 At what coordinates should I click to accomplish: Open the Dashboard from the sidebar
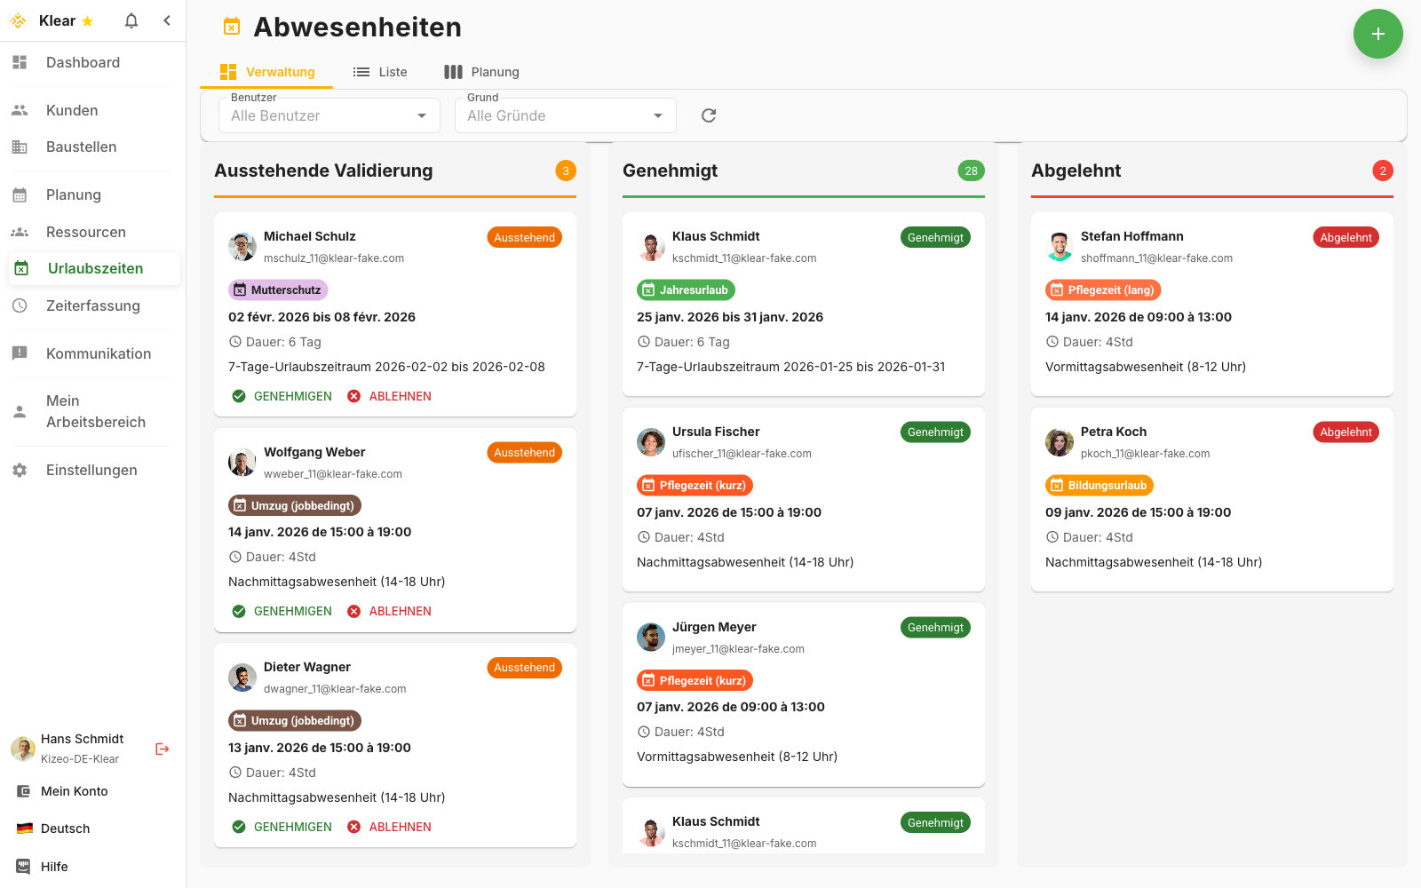pyautogui.click(x=83, y=62)
